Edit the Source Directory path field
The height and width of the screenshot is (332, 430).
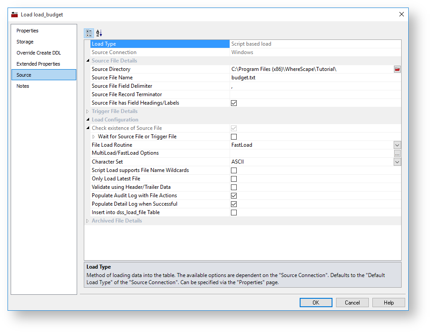[x=312, y=69]
